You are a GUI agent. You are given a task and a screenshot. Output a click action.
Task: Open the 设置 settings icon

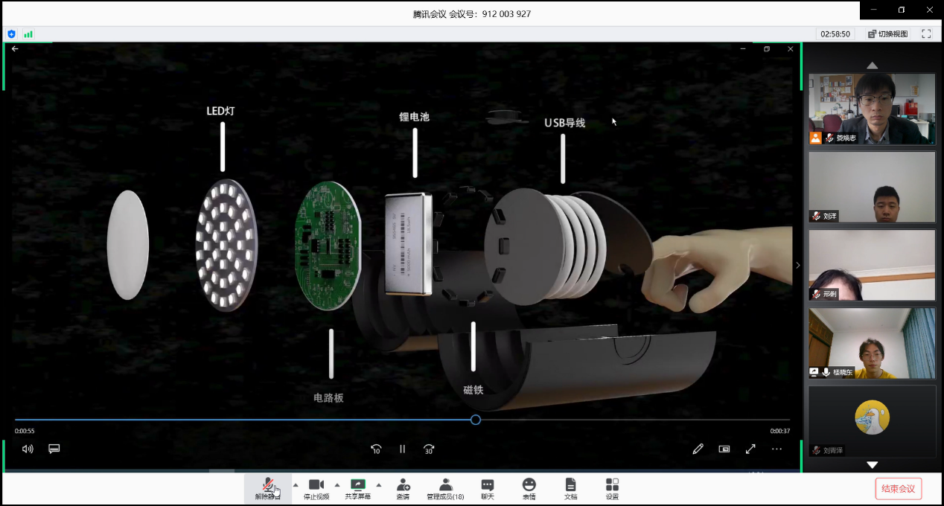pyautogui.click(x=612, y=488)
